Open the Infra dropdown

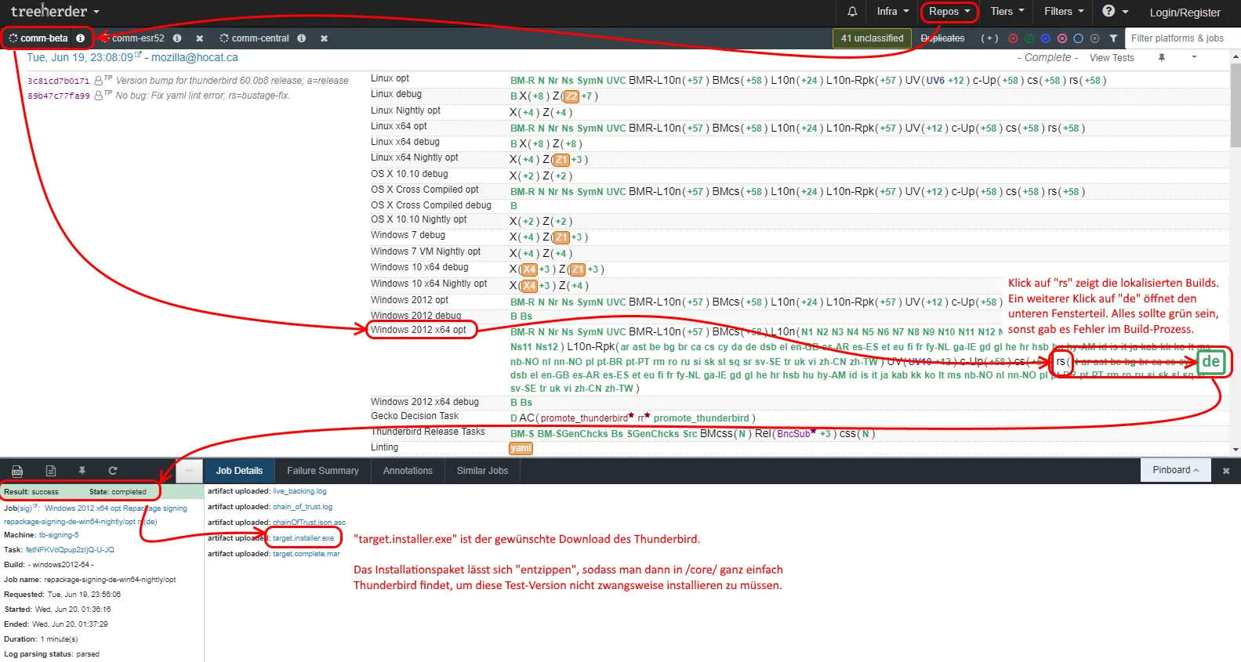(893, 11)
